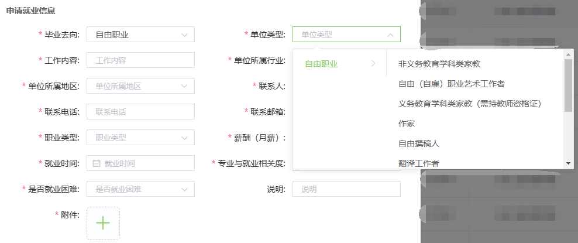Click the scrollbar up arrow in dropdown list
The image size is (578, 243).
coord(568,54)
